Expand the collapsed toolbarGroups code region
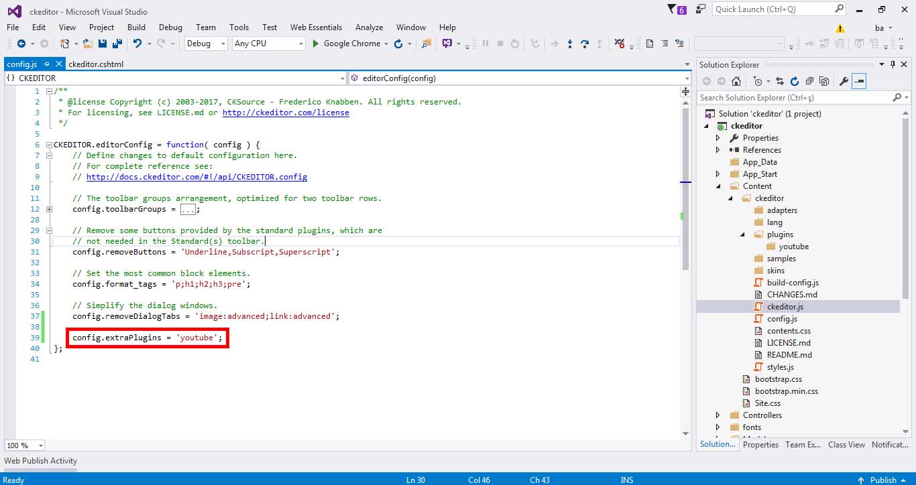 (x=49, y=209)
